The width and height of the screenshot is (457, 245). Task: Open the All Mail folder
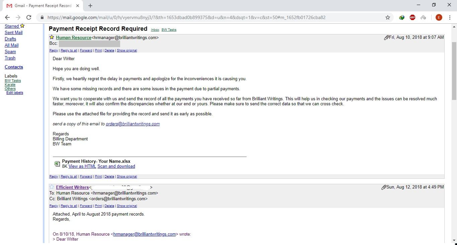tap(12, 45)
